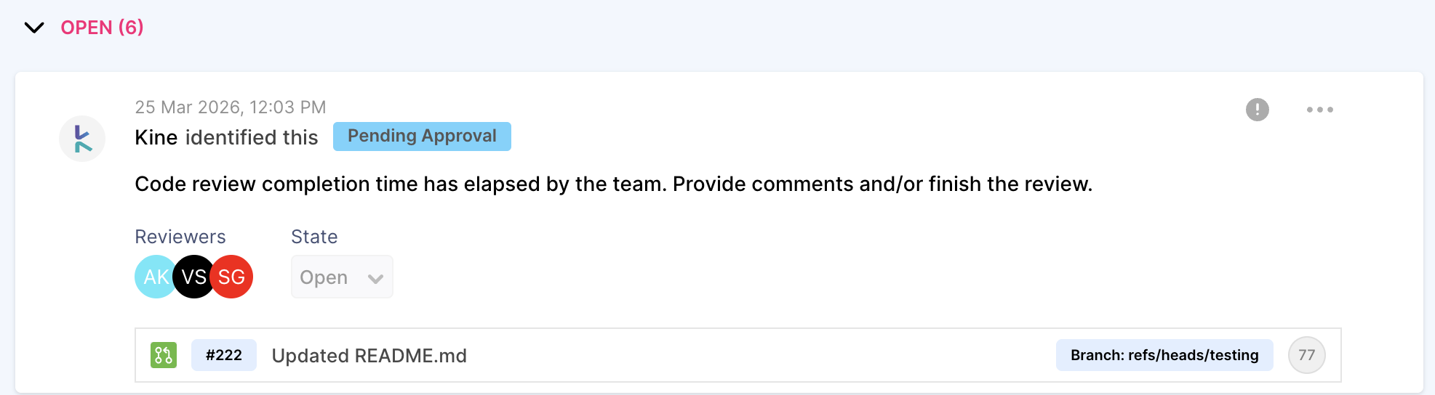The image size is (1435, 395).
Task: Click the Kine author name
Action: 156,137
